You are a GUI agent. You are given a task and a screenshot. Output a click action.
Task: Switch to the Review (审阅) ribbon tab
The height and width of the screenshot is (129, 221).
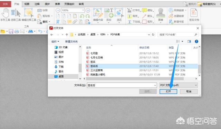[x=81, y=4]
